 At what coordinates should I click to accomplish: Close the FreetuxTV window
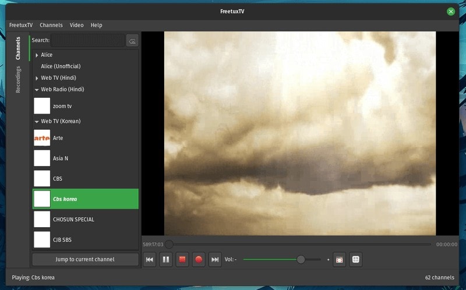pyautogui.click(x=450, y=12)
